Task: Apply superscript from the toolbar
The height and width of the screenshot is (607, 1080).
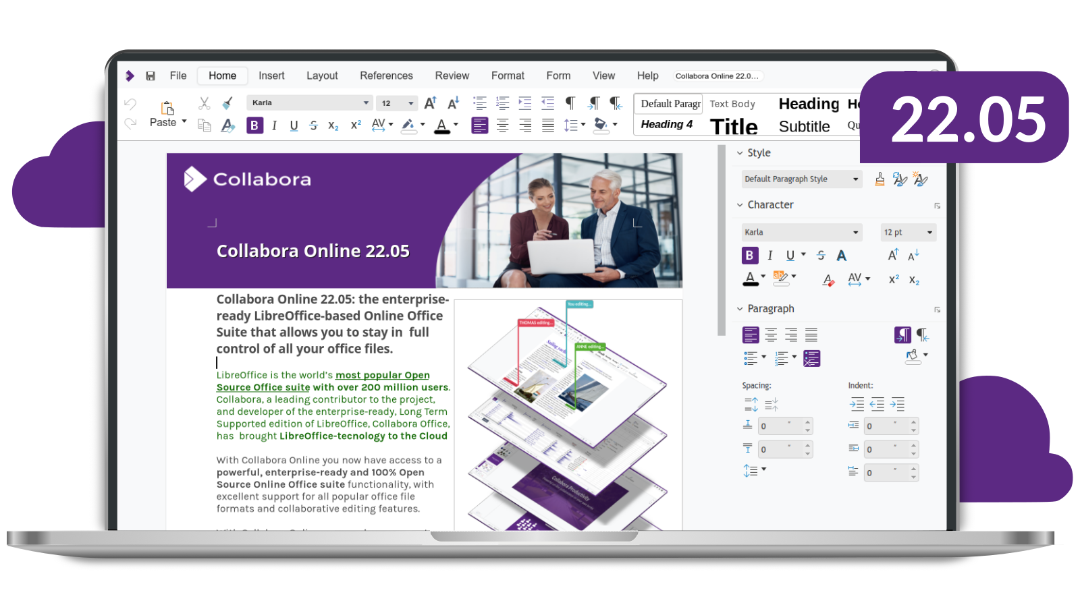Action: click(x=356, y=125)
